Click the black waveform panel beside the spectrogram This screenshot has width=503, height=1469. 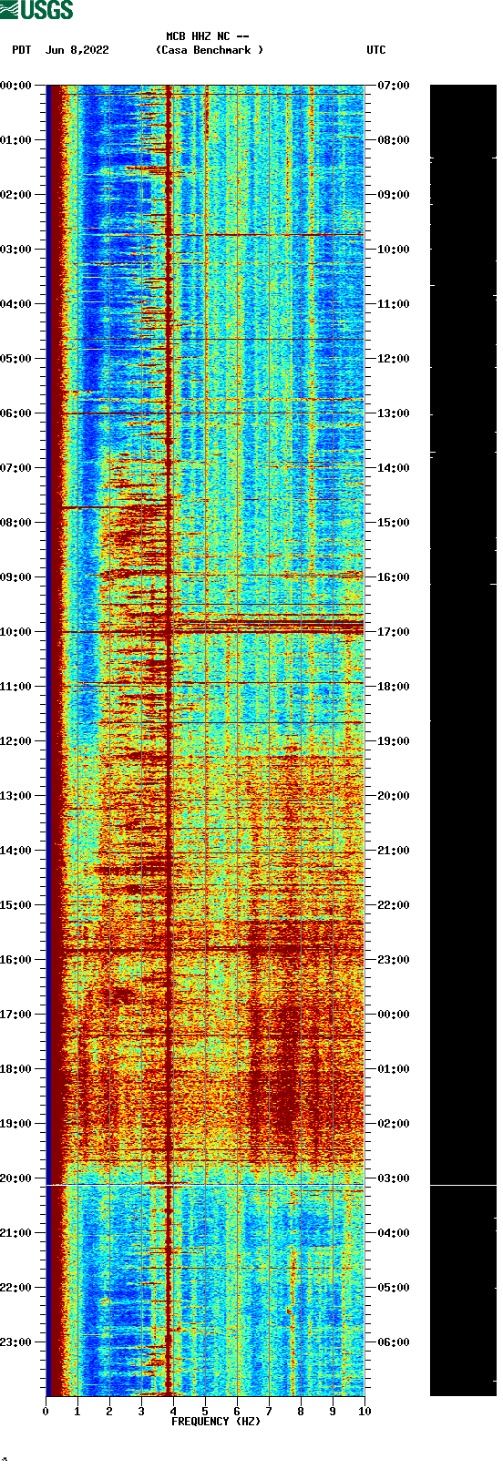[x=463, y=740]
